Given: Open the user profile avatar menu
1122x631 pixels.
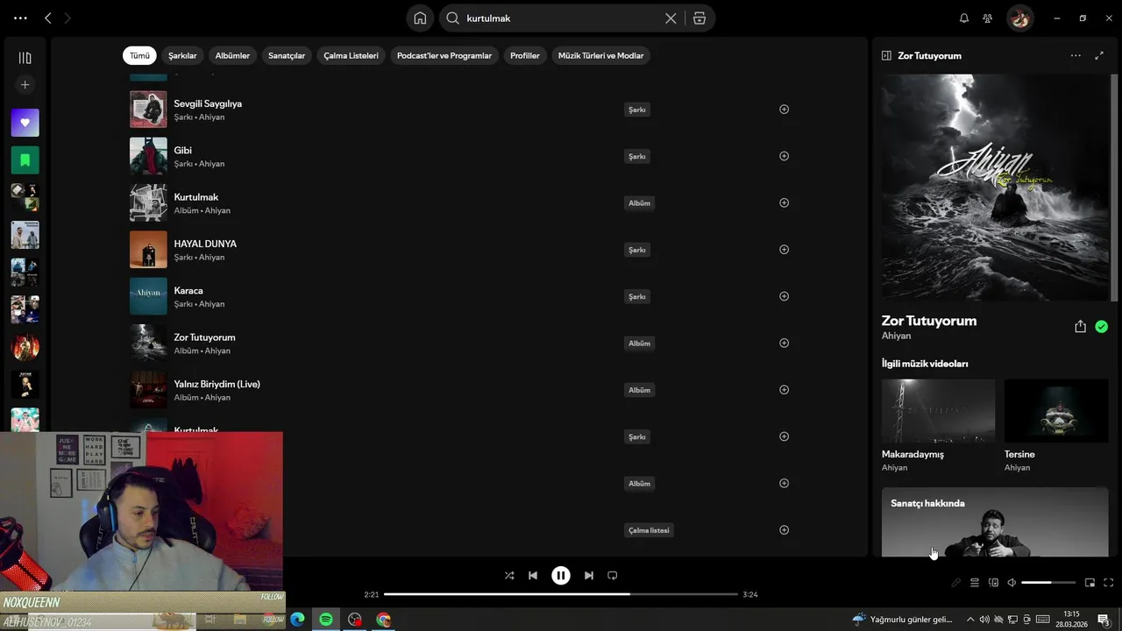Looking at the screenshot, I should pos(1019,18).
